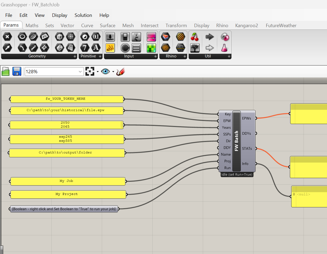Activate the red Sketch tool on canvas toolbar
Screen dimensions: 327x254
(x=120, y=71)
